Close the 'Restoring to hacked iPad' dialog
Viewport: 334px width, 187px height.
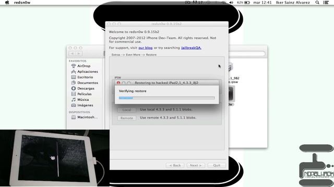[x=118, y=83]
